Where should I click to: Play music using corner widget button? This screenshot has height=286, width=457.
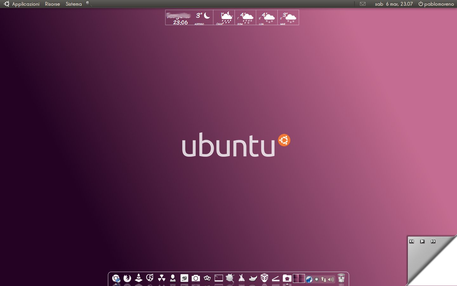[x=422, y=241]
